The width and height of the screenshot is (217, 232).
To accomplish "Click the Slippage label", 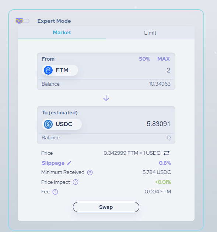I will [53, 163].
